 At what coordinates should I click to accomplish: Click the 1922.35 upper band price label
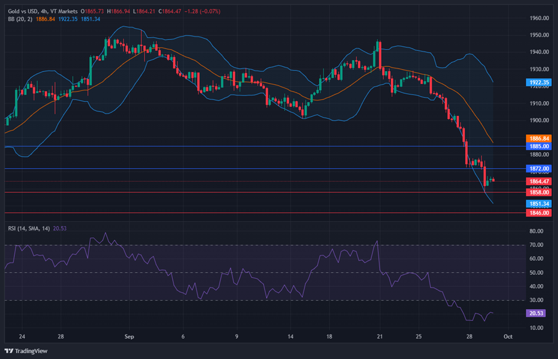point(539,82)
